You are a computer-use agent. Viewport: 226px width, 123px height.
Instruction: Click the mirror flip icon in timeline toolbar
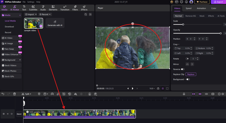point(76,94)
